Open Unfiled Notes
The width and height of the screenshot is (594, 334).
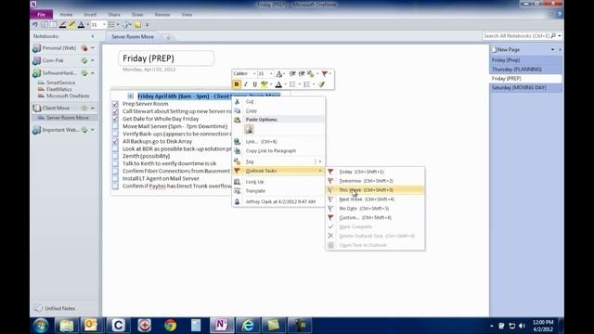click(55, 308)
